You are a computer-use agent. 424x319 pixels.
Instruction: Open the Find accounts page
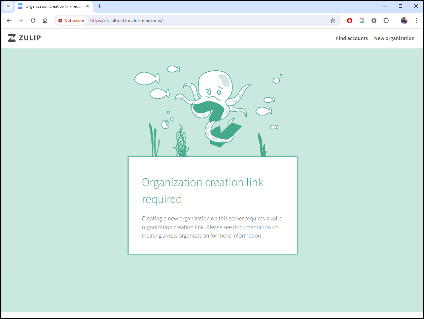(x=352, y=38)
